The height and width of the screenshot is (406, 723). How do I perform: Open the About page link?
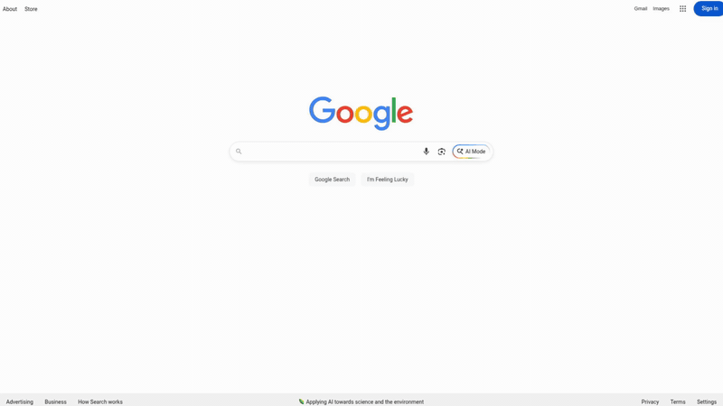pos(10,9)
